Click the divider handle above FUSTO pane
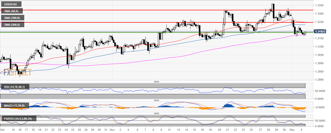The image size is (331, 133). 156,113
